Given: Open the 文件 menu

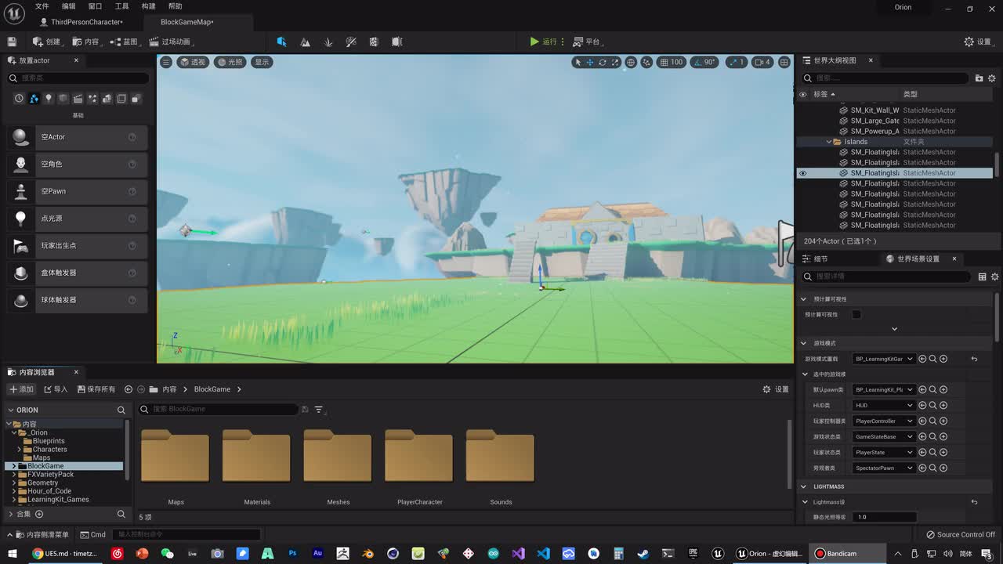Looking at the screenshot, I should tap(42, 6).
